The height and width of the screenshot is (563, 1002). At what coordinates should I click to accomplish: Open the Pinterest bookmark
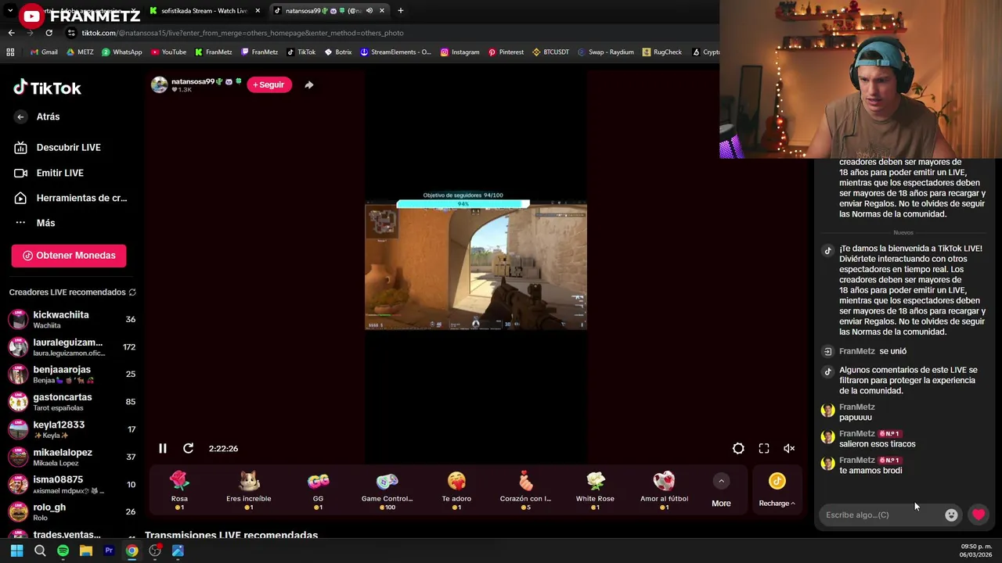pyautogui.click(x=506, y=52)
